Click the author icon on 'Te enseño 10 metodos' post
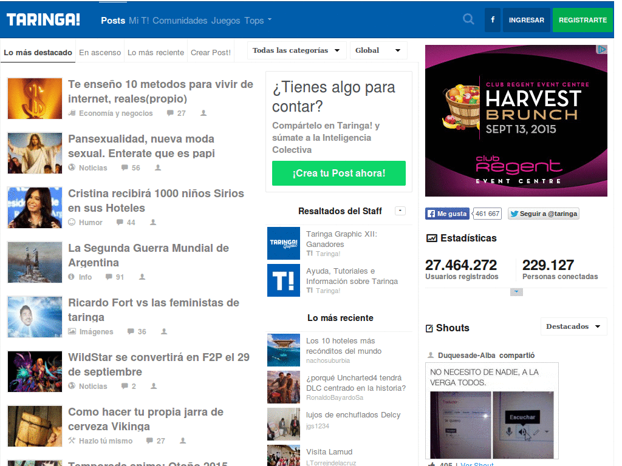622x466 pixels. (x=203, y=113)
